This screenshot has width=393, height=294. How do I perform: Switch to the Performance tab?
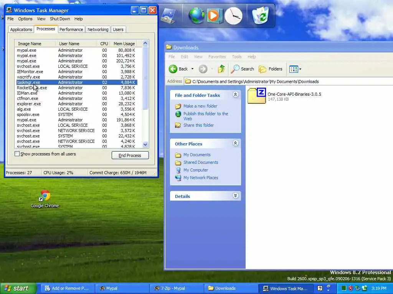[x=71, y=29]
